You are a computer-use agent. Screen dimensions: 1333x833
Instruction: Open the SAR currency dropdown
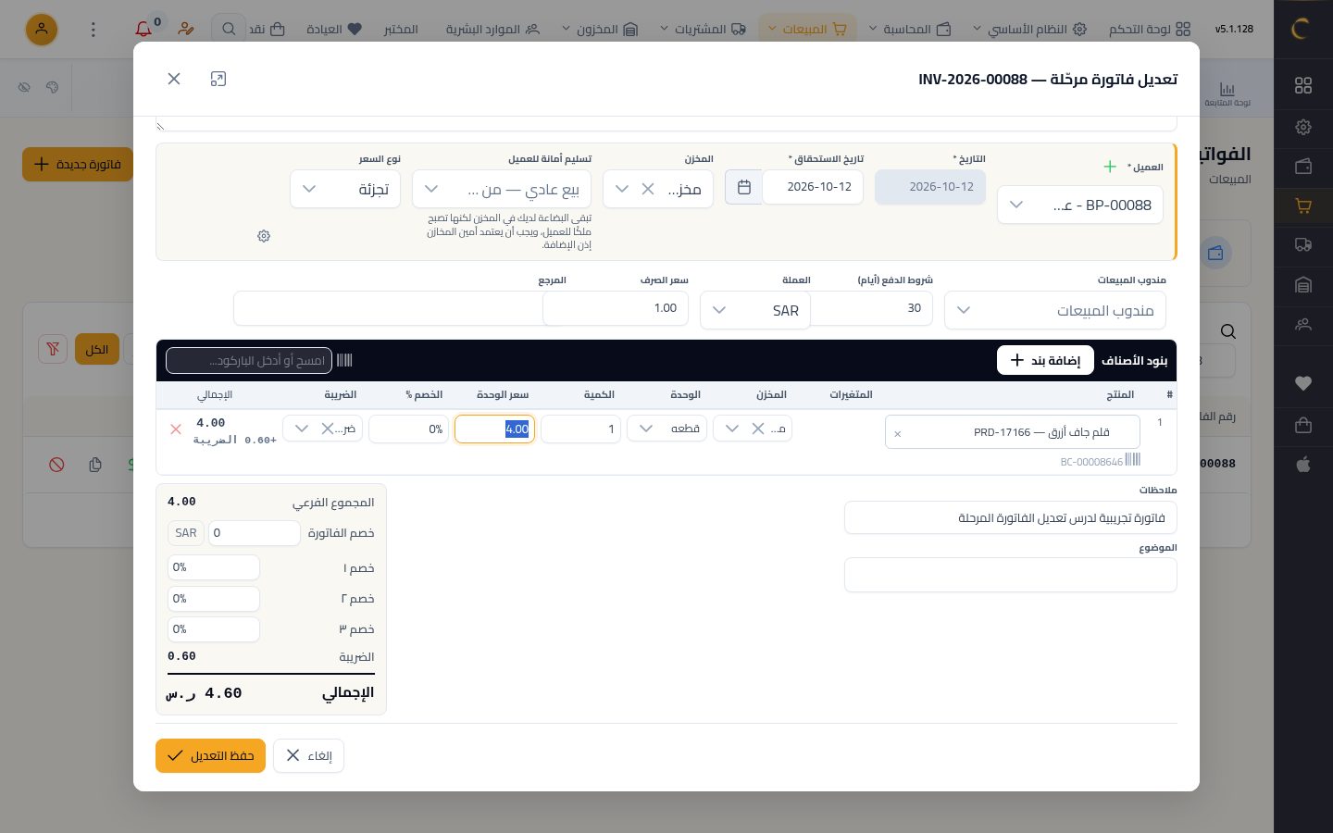pyautogui.click(x=755, y=310)
